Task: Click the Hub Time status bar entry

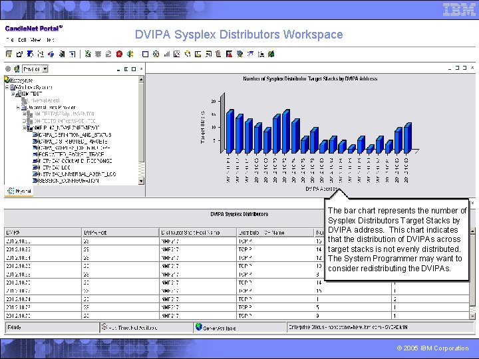Action: pos(146,327)
